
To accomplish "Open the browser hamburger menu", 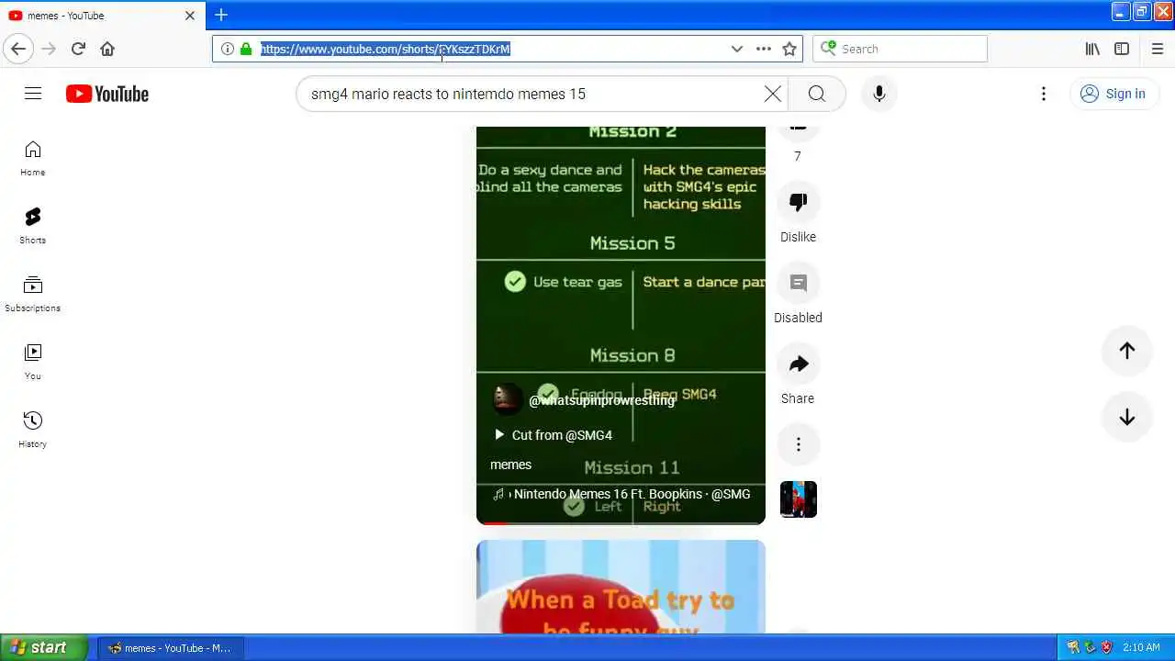I will click(x=1158, y=49).
